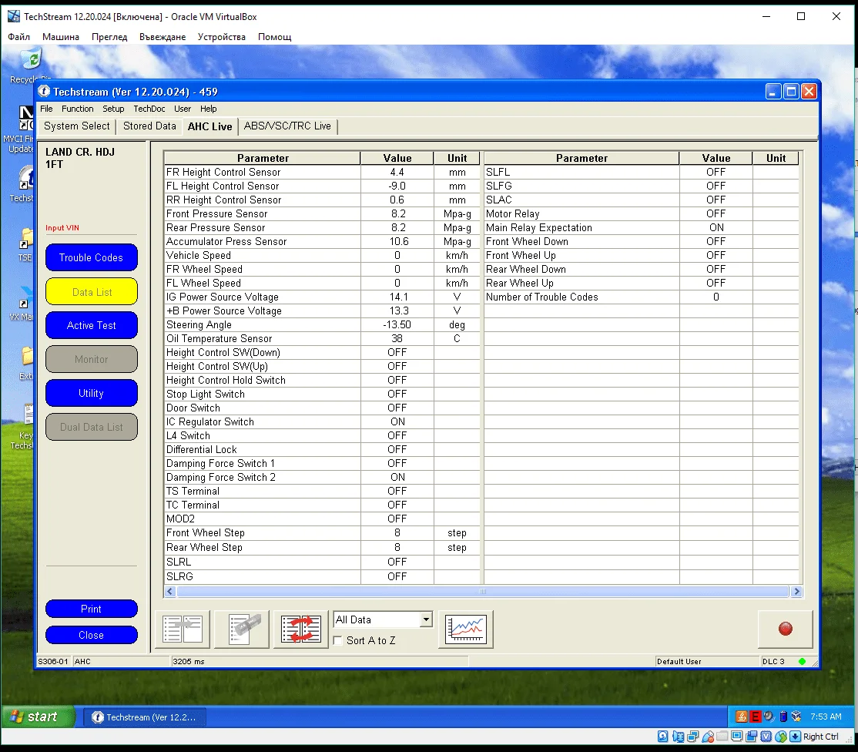Open the graph view icon button

tap(466, 629)
